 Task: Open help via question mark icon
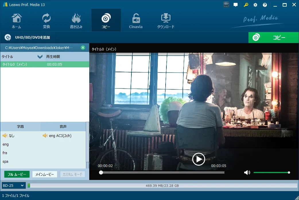click(265, 5)
